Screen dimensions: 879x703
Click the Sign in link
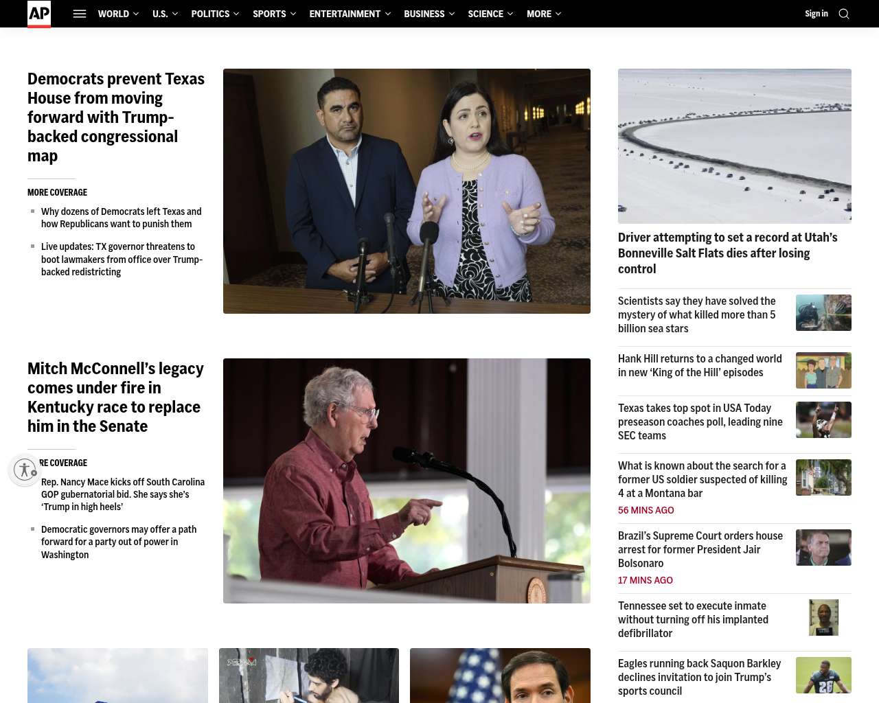817,14
